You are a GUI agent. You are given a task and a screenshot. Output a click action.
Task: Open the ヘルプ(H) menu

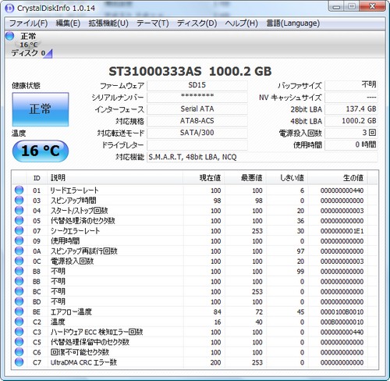(x=241, y=23)
